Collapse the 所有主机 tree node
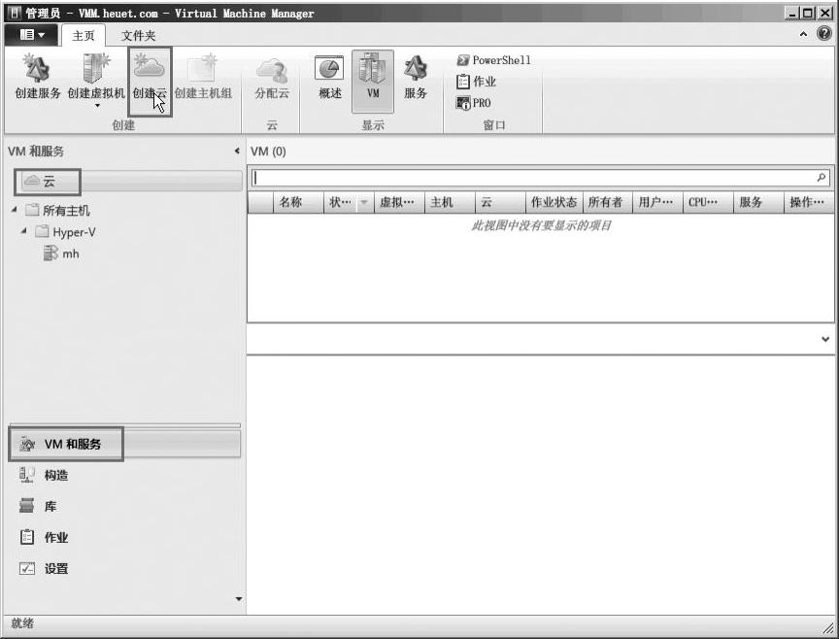839x639 pixels. (14, 210)
